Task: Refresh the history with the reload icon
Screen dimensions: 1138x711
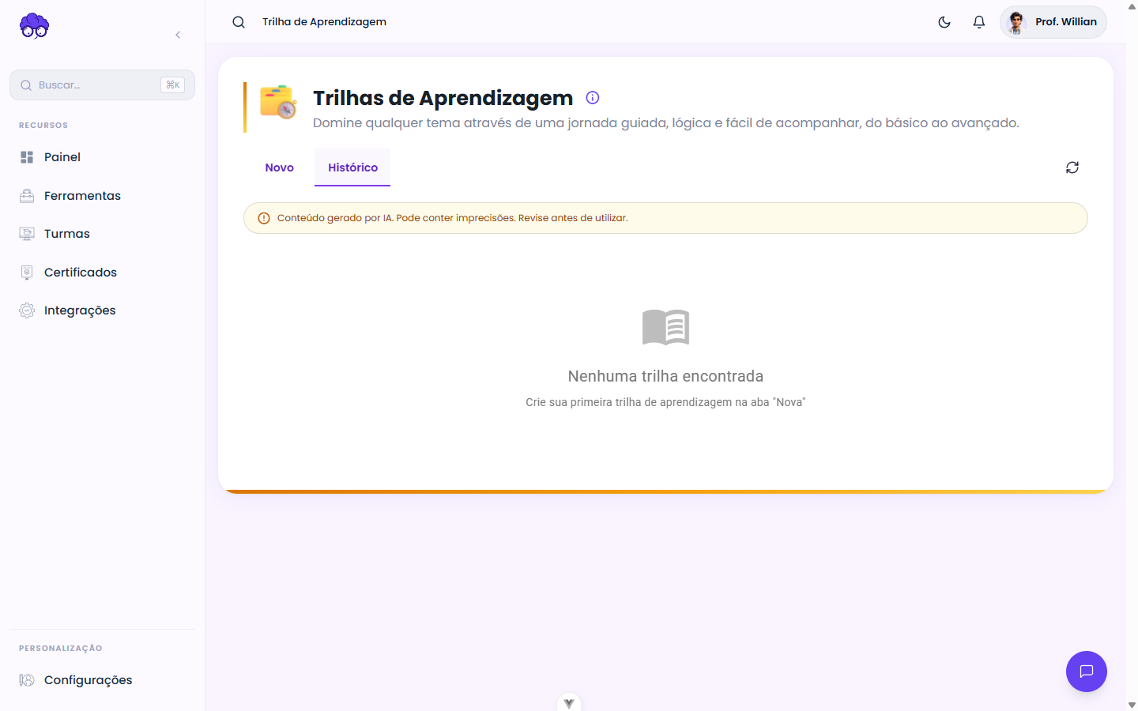Action: [1072, 167]
